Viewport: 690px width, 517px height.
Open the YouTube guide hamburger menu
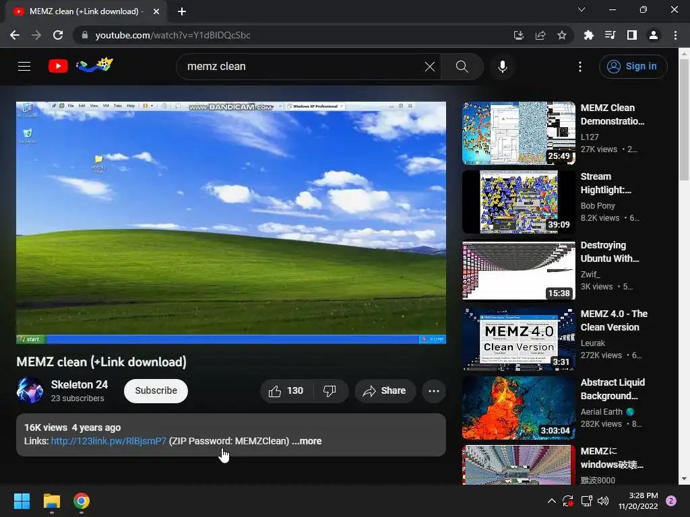tap(24, 67)
